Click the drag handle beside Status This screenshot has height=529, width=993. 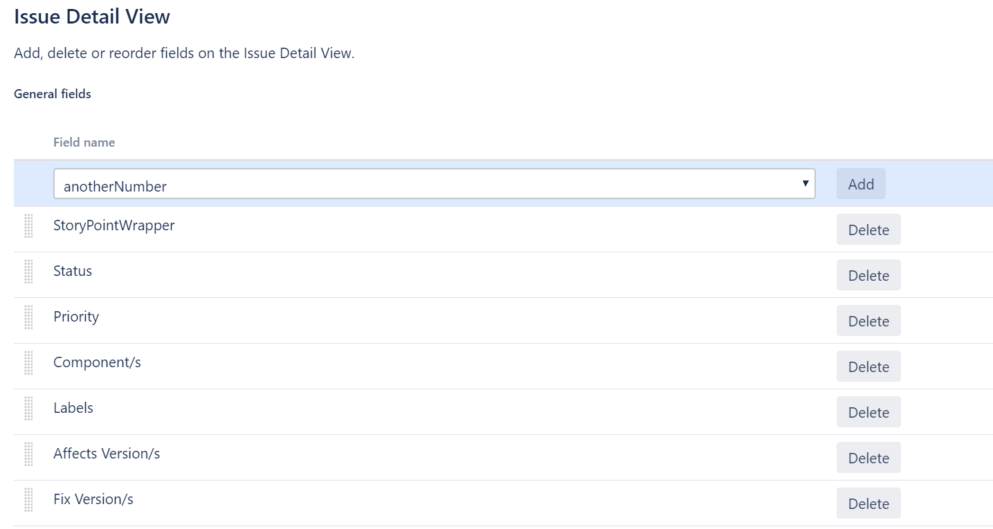pos(28,272)
